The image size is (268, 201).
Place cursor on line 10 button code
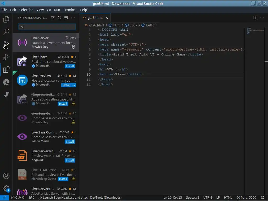point(120,75)
